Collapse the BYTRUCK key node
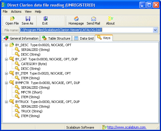Image resolution: width=161 pixels, height=131 pixels. click(6, 102)
